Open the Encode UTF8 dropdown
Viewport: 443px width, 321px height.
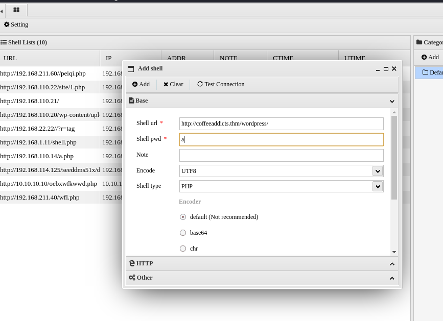[377, 171]
